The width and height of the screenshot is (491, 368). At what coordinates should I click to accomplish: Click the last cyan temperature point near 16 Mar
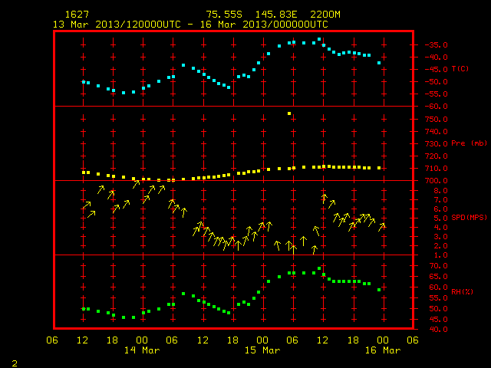(379, 63)
